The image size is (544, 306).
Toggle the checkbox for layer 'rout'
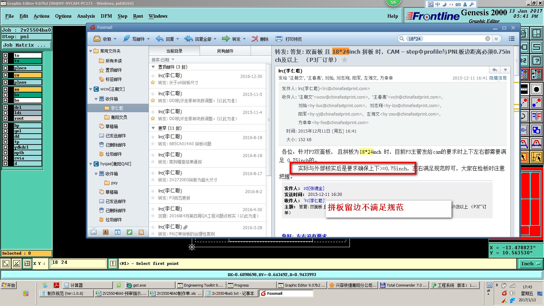[x=5, y=118]
